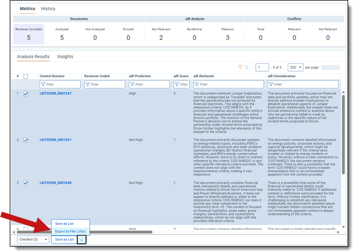Click filter icon in aiR Score filter box
Viewport: 353px width, 251px height.
click(177, 85)
